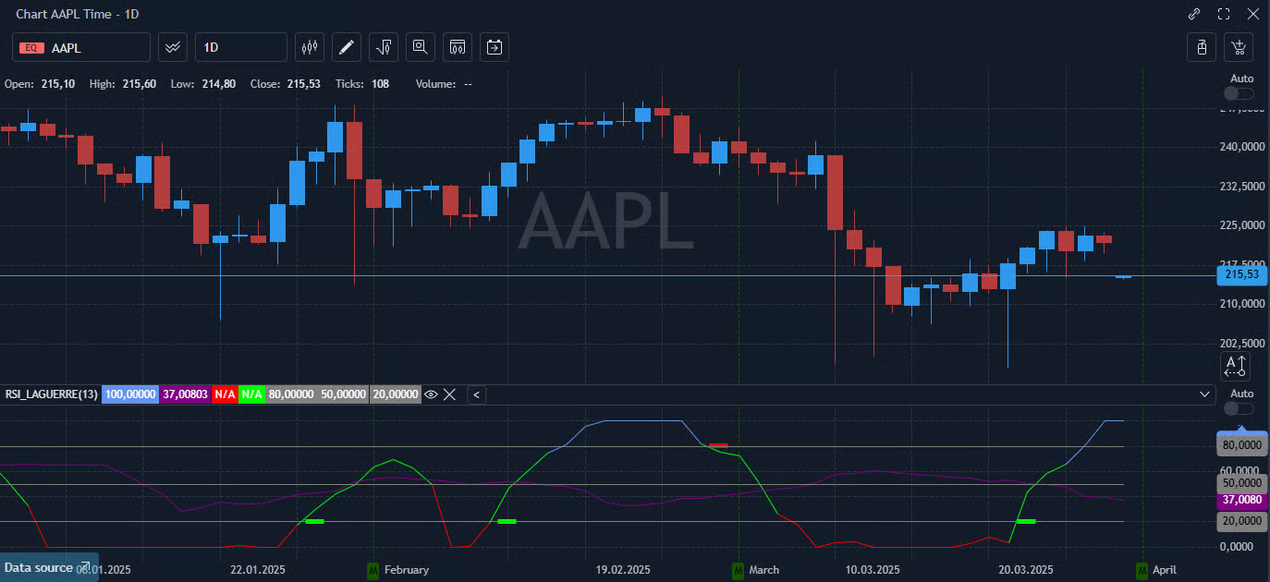Open the chart style candlestick icon
1270x582 pixels.
click(310, 47)
